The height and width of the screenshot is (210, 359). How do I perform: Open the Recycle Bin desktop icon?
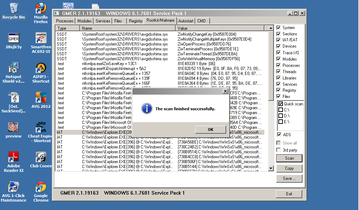click(x=14, y=11)
